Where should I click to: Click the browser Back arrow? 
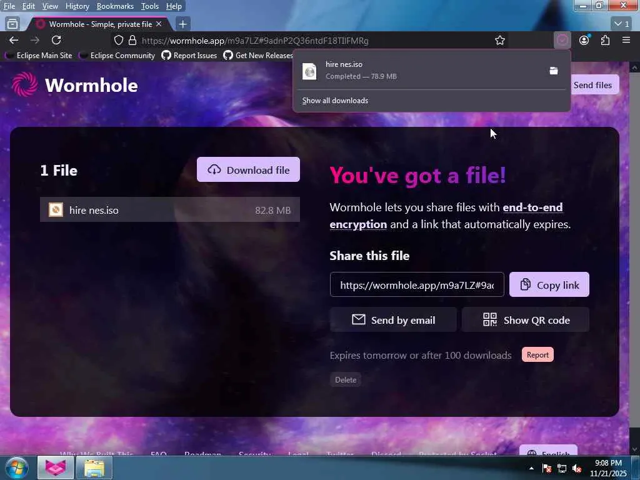click(14, 40)
